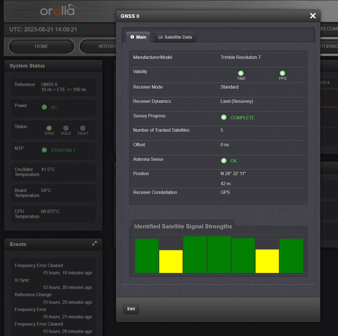Click the FAULT status light
Image resolution: width=338 pixels, height=336 pixels.
[x=83, y=128]
